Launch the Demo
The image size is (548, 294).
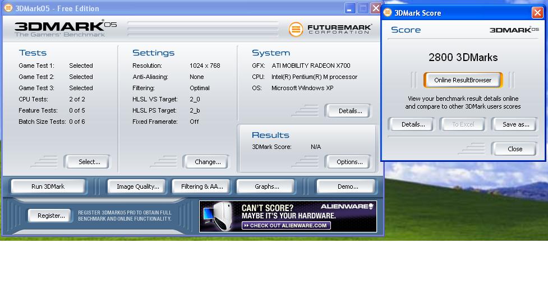(x=346, y=186)
